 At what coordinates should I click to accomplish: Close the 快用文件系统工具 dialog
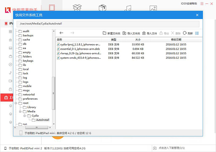pos(197,15)
